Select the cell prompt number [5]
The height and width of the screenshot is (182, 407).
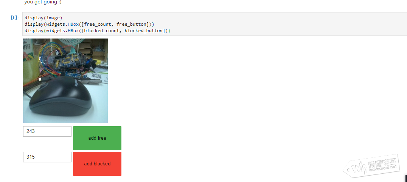tap(15, 18)
